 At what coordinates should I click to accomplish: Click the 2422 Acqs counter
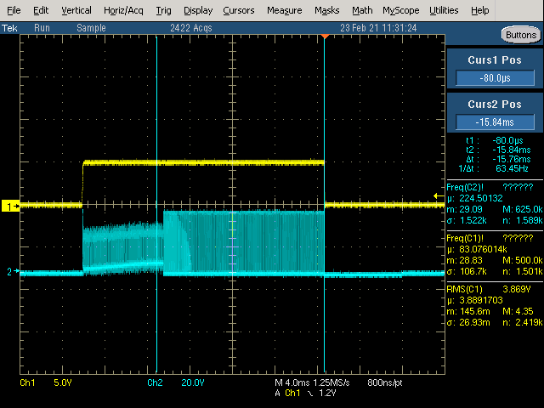pyautogui.click(x=190, y=28)
